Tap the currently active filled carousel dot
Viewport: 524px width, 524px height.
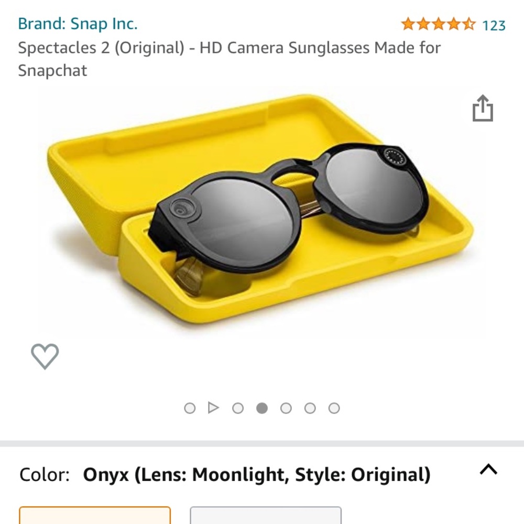coord(262,408)
